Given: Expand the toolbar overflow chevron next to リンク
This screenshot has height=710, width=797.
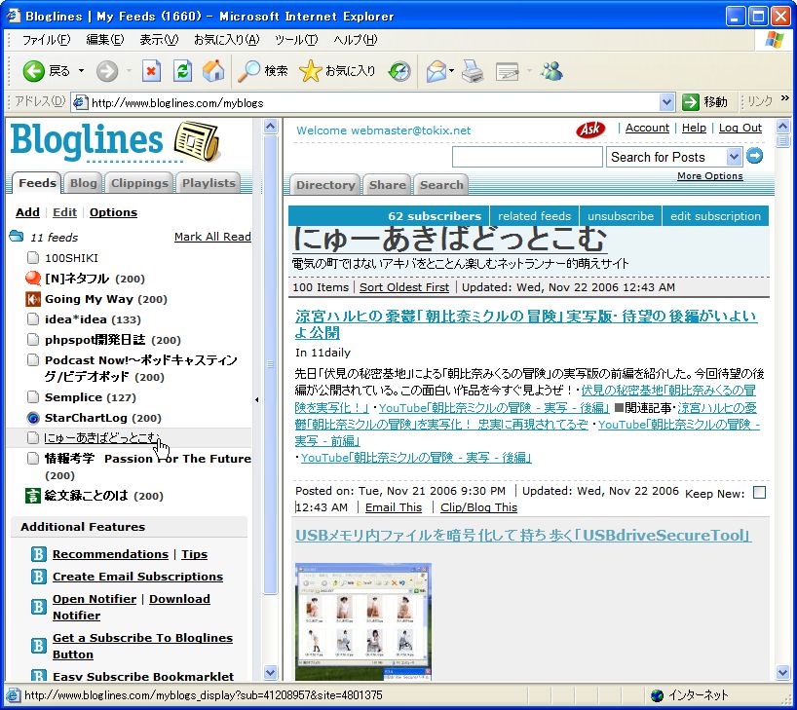Looking at the screenshot, I should [784, 98].
